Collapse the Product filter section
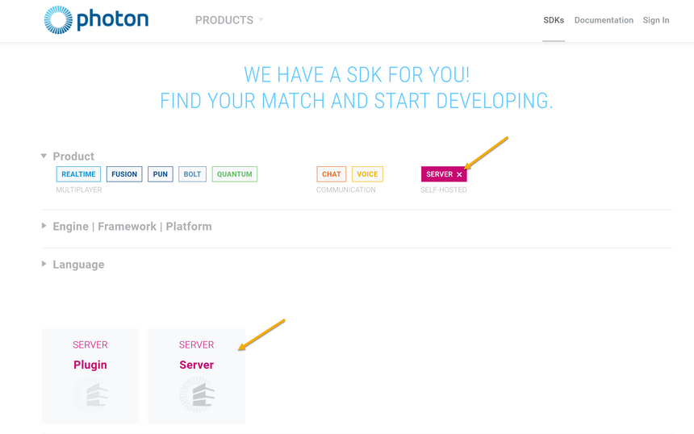This screenshot has width=694, height=434. 44,156
